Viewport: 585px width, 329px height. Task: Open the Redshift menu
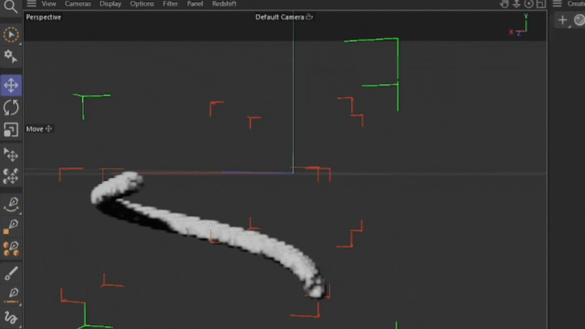(x=224, y=4)
